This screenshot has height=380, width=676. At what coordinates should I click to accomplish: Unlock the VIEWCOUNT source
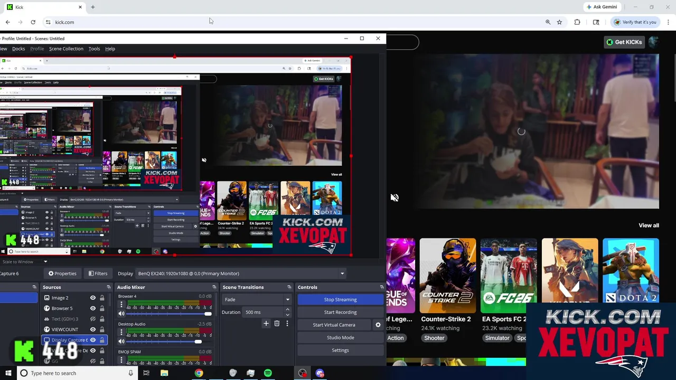coord(102,329)
